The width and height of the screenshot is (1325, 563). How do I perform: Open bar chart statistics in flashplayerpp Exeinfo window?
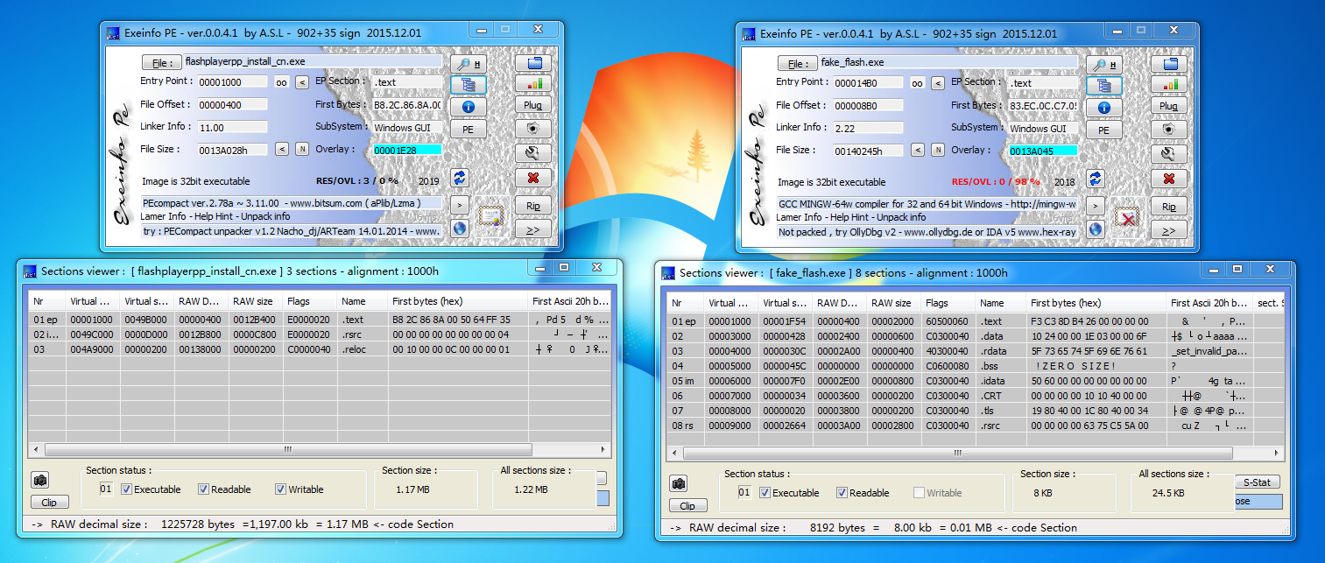[532, 84]
